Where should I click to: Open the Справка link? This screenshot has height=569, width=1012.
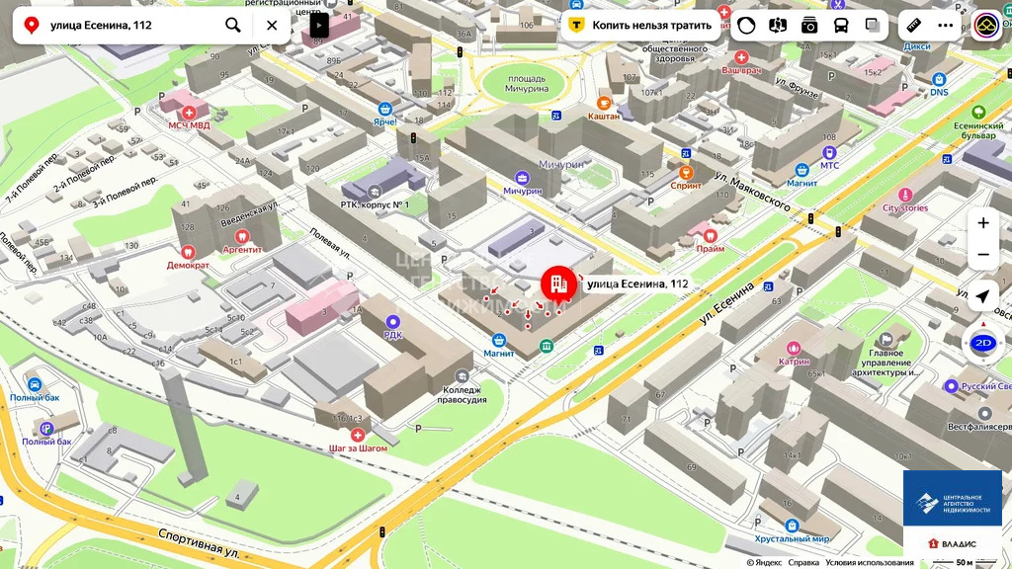(x=803, y=562)
